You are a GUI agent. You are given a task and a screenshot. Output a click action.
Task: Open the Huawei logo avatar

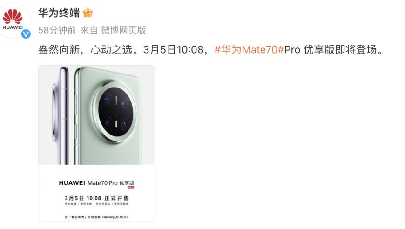13,20
